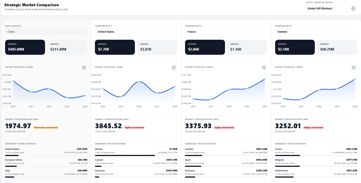361x183 pixels.
Task: Click the globe icon in Target Importer Market
Action: click(353, 9)
